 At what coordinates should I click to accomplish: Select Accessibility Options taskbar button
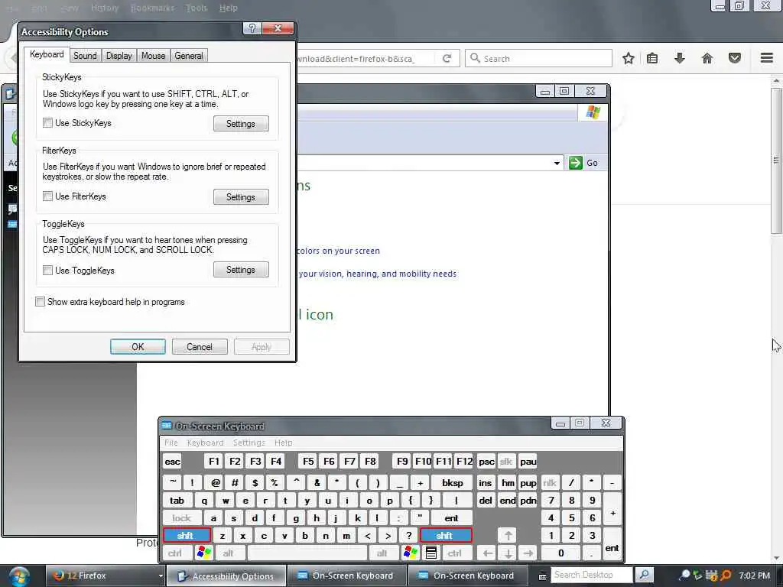click(226, 576)
